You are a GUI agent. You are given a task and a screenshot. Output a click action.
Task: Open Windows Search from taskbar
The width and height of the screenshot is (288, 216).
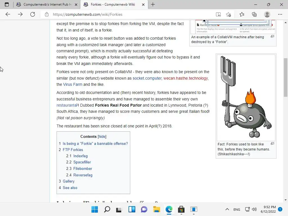[x=107, y=209]
